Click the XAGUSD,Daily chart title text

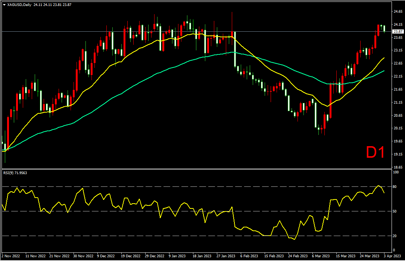pyautogui.click(x=19, y=5)
